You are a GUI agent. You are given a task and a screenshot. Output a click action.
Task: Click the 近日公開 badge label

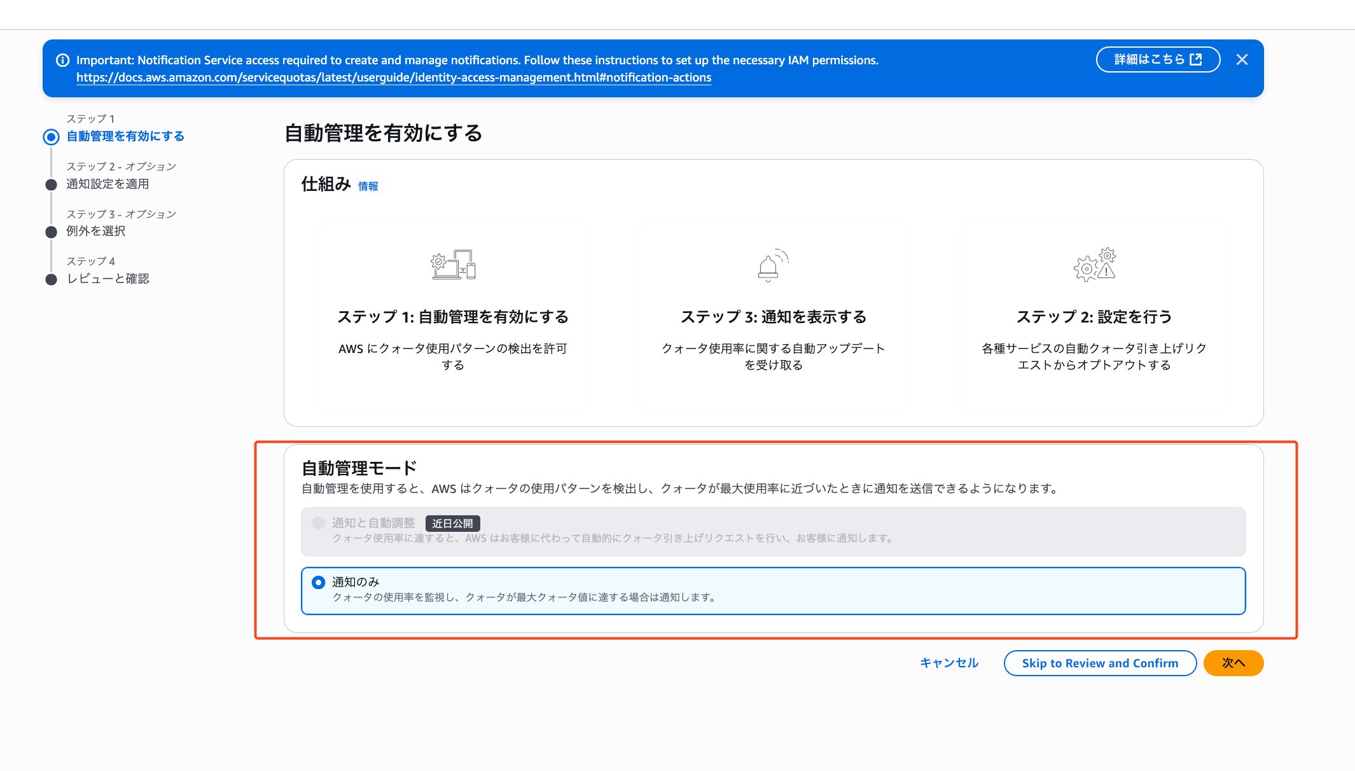point(452,524)
